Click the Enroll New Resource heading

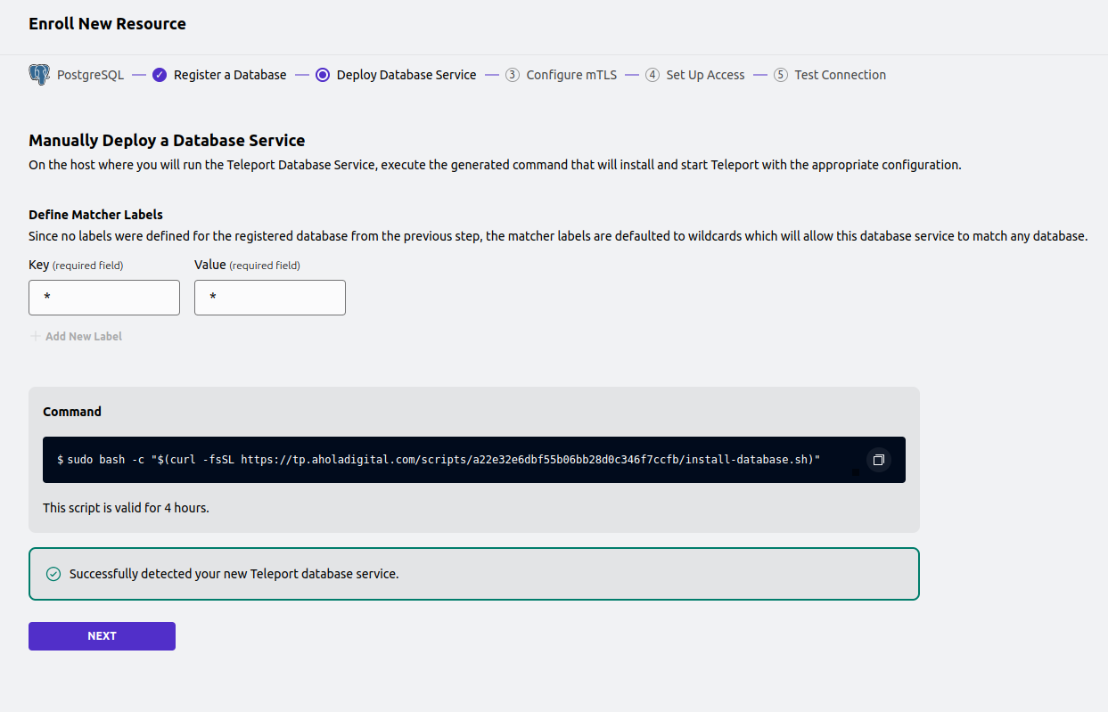pos(107,24)
